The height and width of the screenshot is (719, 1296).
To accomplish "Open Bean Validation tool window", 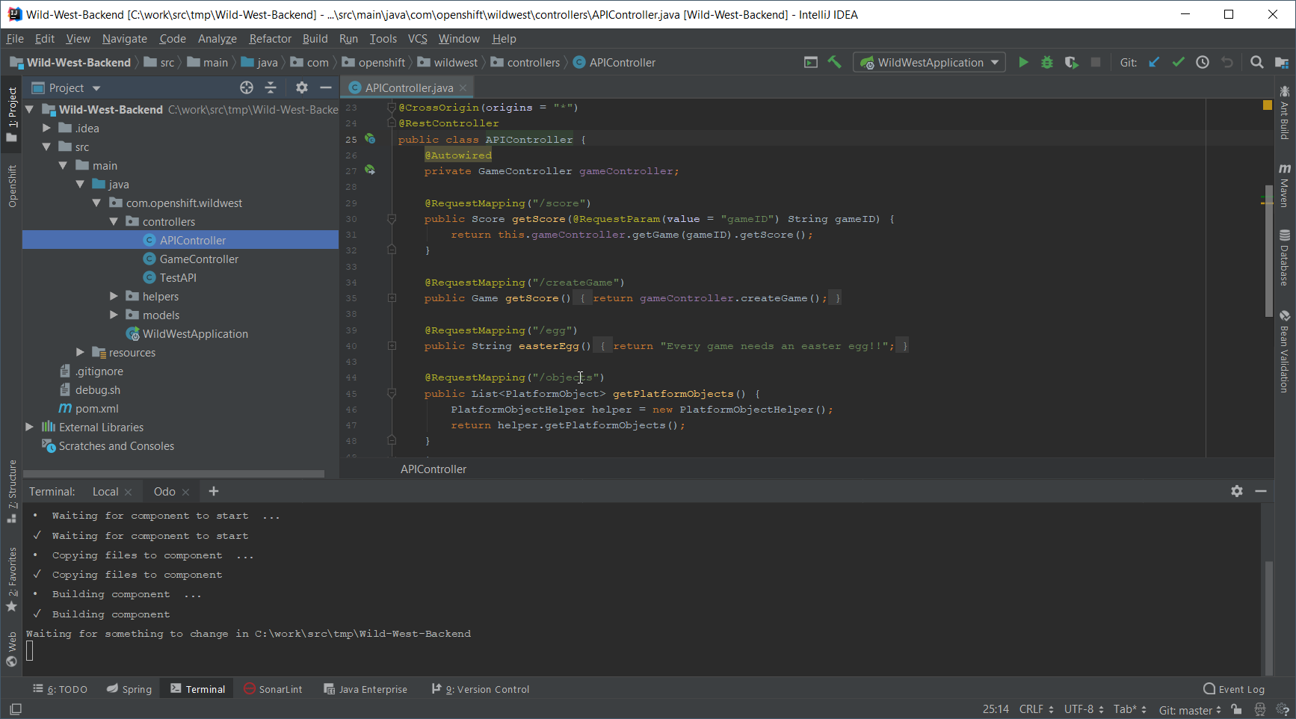I will pyautogui.click(x=1284, y=351).
